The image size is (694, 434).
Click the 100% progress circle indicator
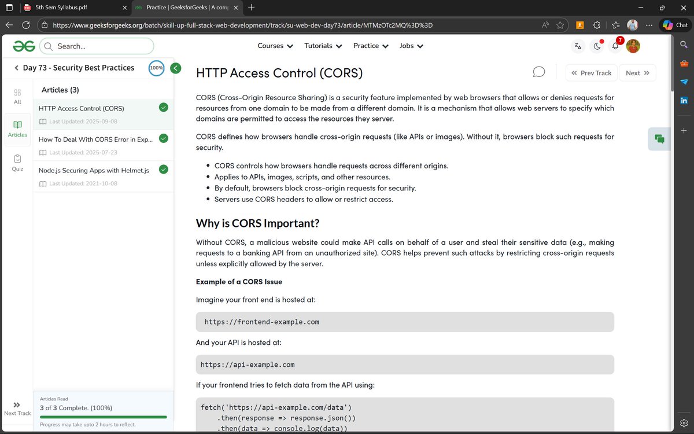coord(156,68)
